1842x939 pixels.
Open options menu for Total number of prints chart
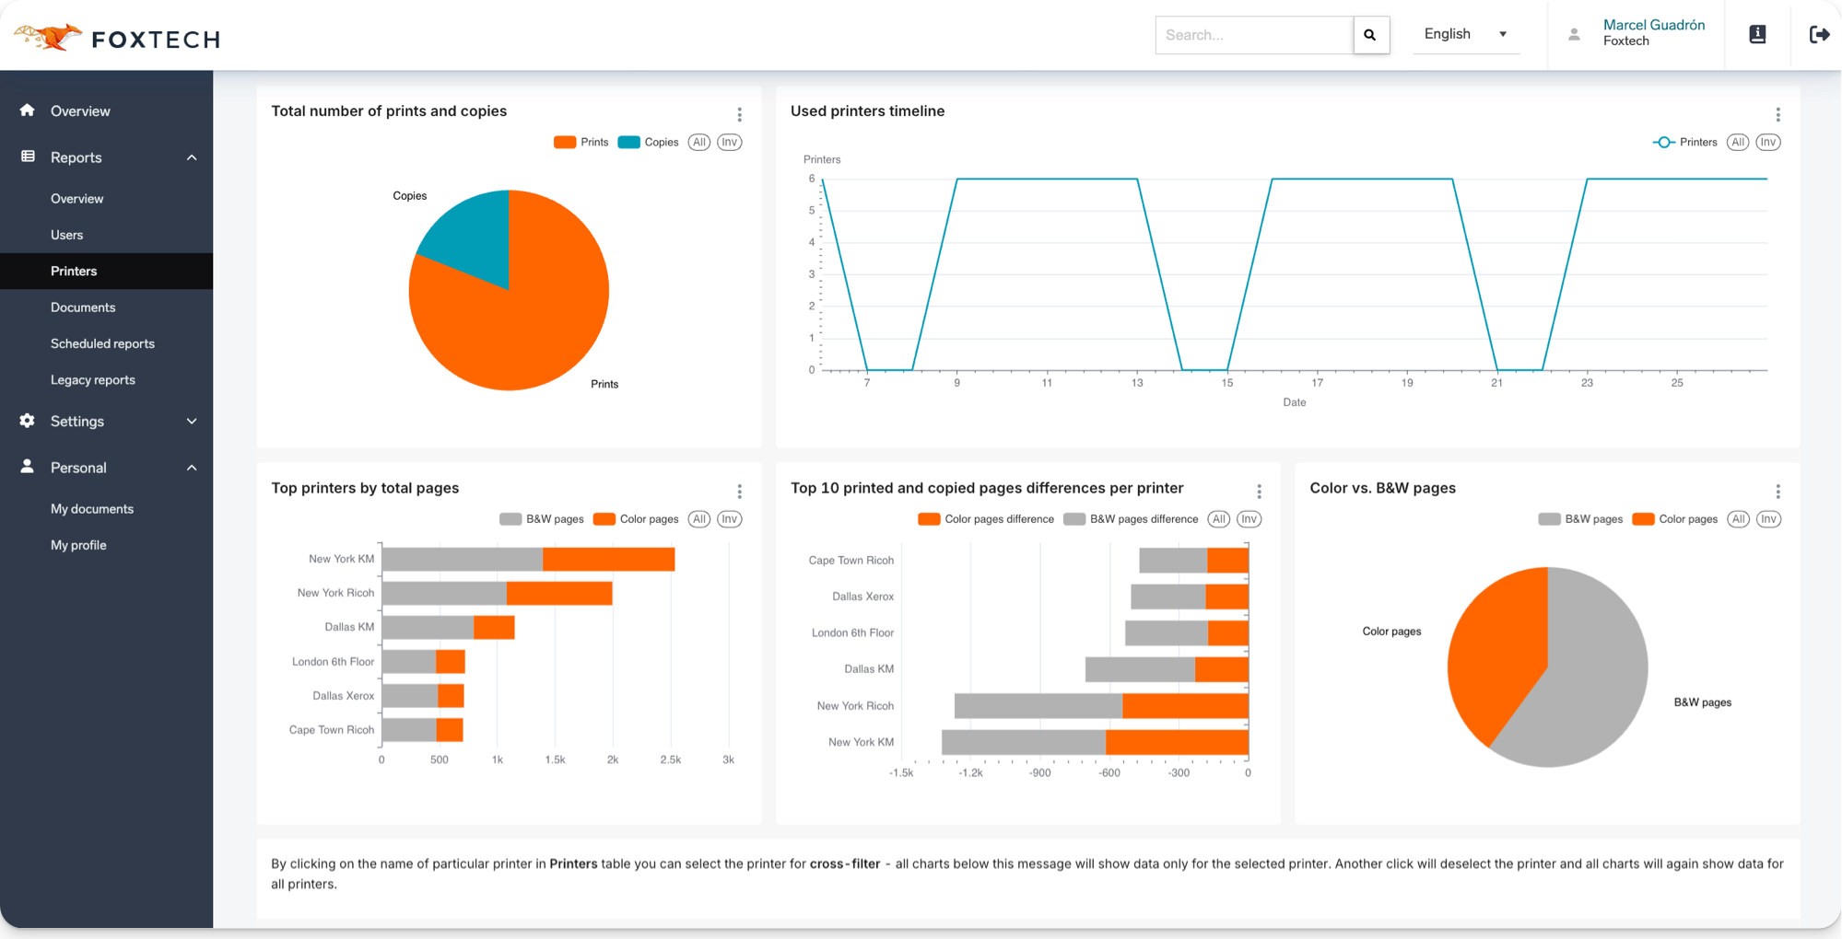click(x=739, y=114)
